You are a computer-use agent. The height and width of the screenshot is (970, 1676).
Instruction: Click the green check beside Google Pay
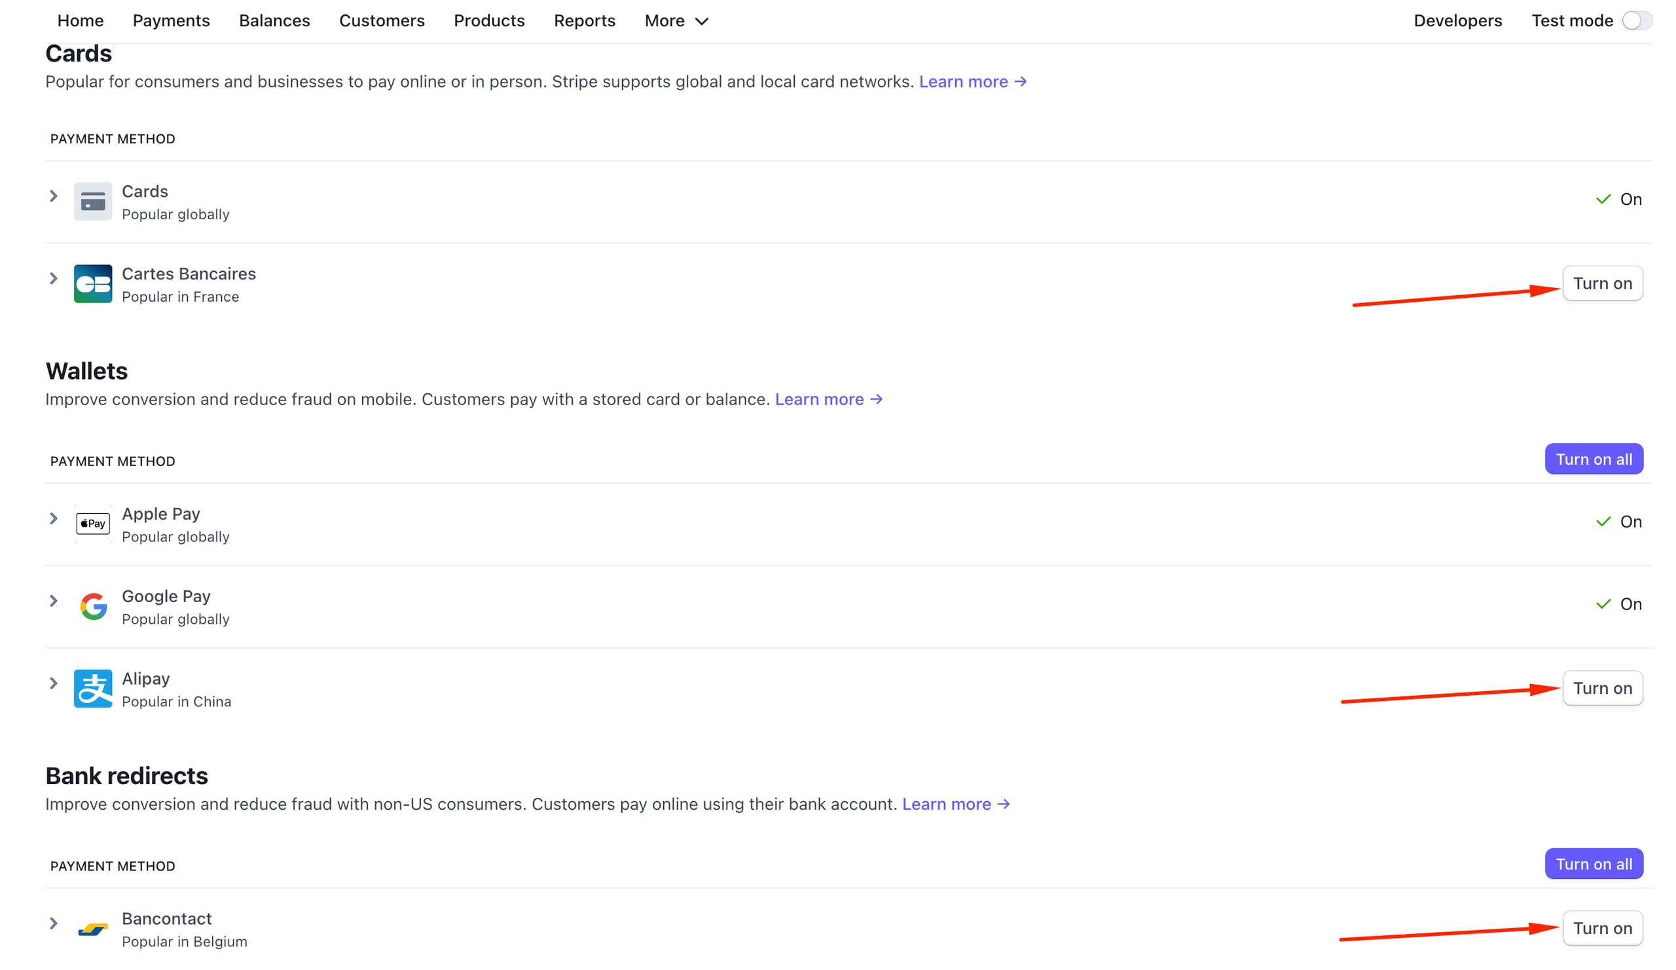pos(1604,603)
